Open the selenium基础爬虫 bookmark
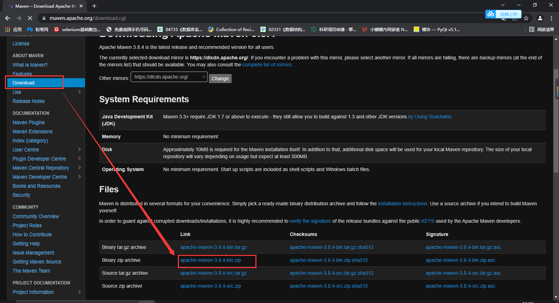The width and height of the screenshot is (559, 303). pyautogui.click(x=77, y=29)
